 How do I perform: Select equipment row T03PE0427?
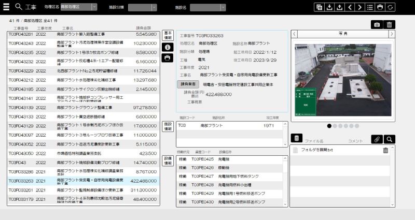pyautogui.click(x=230, y=176)
